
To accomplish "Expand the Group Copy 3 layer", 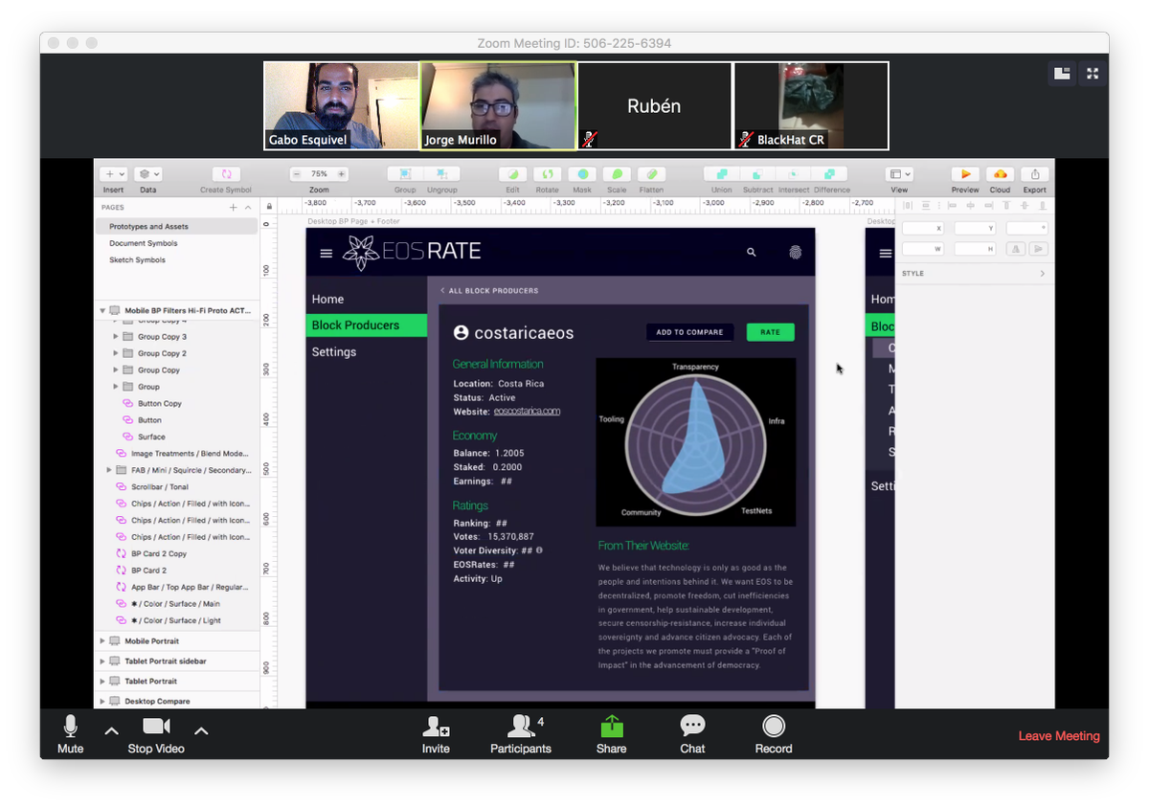I will [x=116, y=337].
